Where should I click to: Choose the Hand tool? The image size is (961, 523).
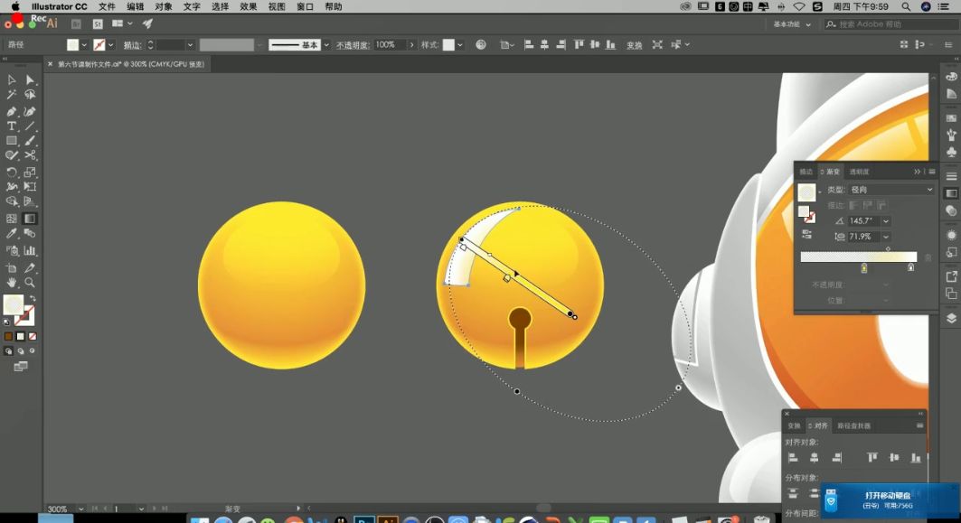(x=12, y=283)
